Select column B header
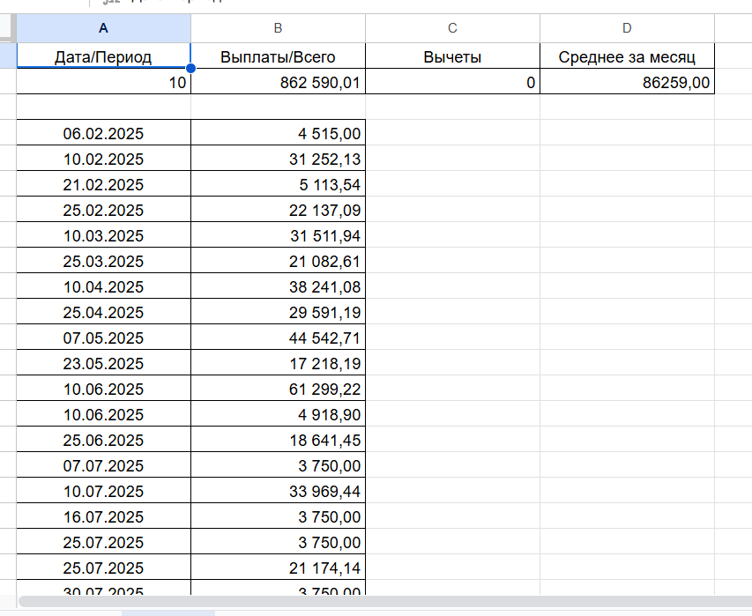 point(279,28)
